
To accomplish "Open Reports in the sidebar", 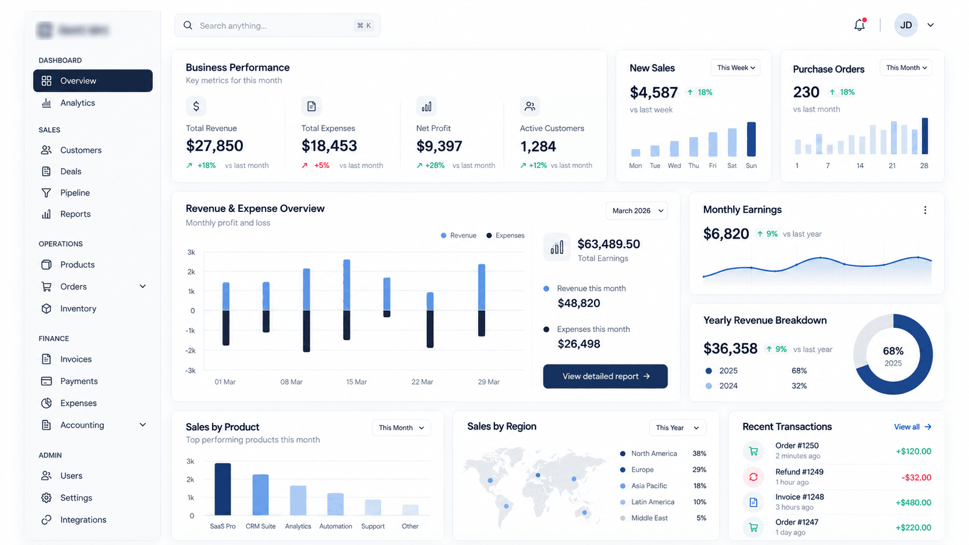I will click(x=93, y=214).
